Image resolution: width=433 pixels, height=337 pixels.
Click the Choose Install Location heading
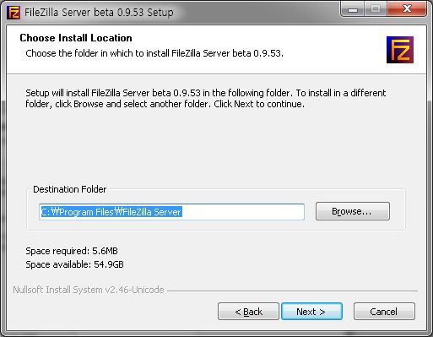click(x=76, y=38)
